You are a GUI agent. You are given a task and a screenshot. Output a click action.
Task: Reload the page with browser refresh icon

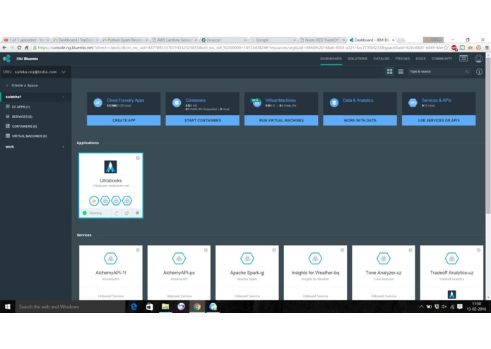[19, 47]
